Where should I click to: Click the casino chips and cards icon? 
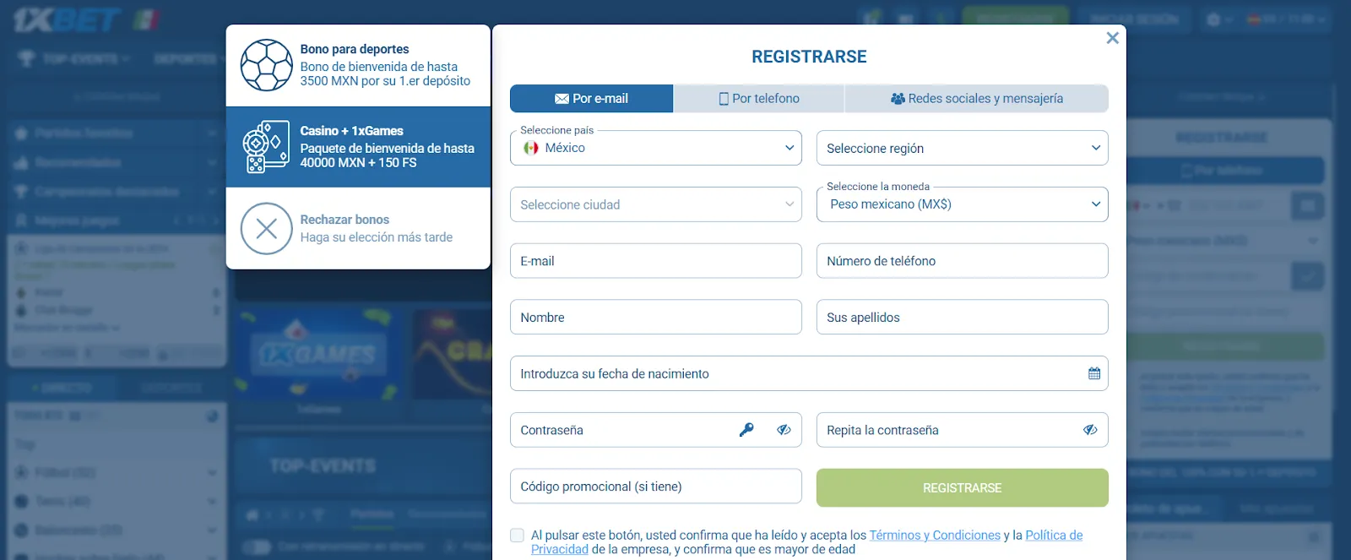click(x=266, y=147)
